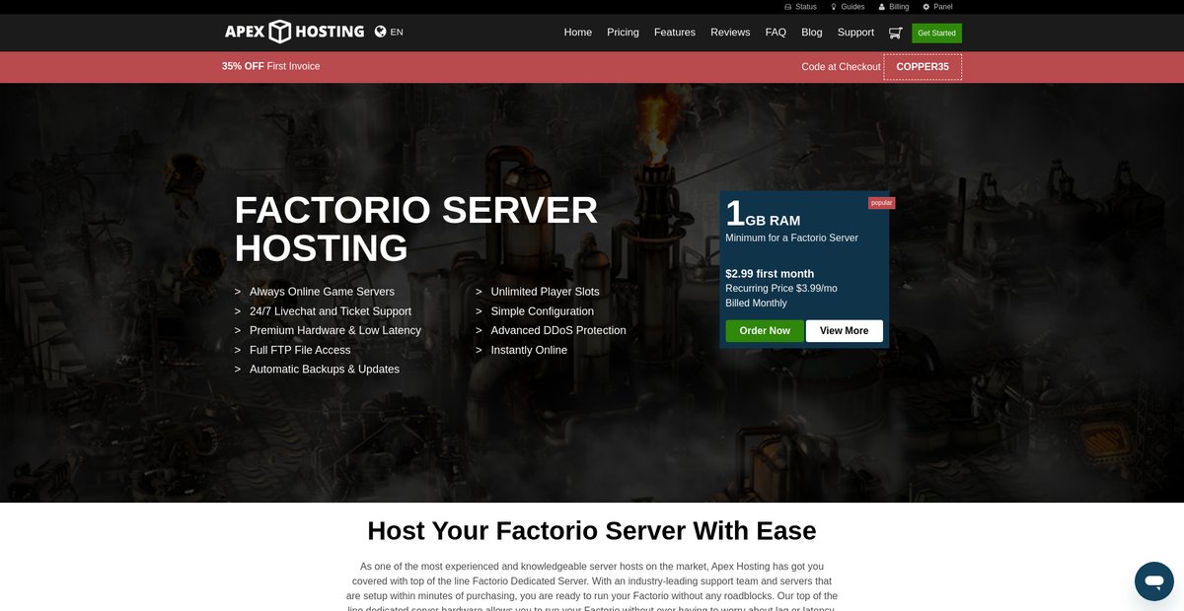Click the Order Now button
The width and height of the screenshot is (1184, 611).
(x=765, y=331)
